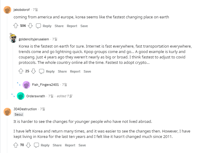Open JD4Destruction's user profile link

point(25,109)
